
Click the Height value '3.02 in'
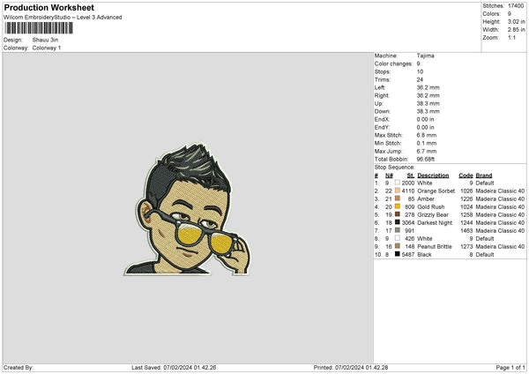tap(516, 21)
